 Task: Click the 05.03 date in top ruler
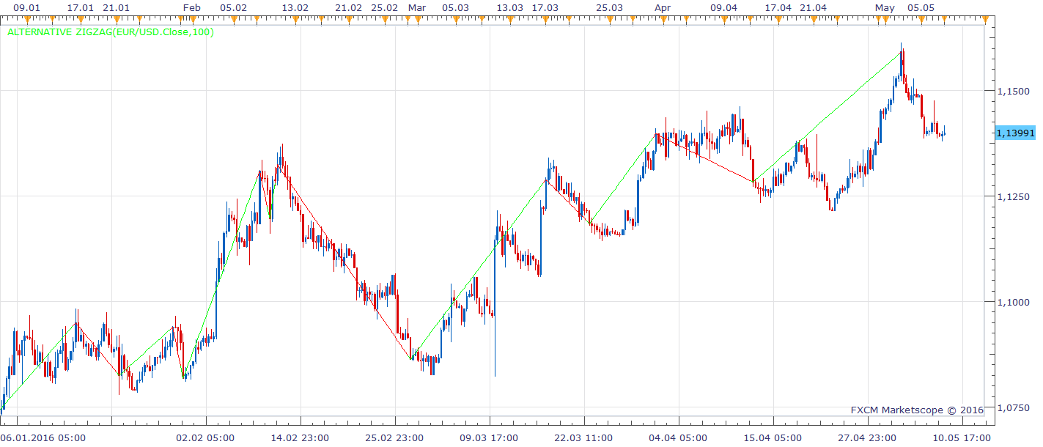coord(456,7)
